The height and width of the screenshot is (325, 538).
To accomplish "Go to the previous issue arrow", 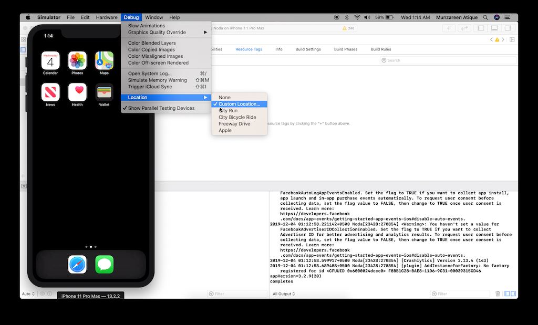I will pyautogui.click(x=491, y=39).
